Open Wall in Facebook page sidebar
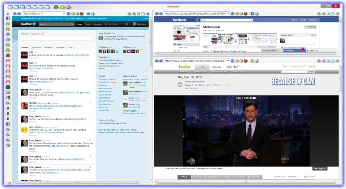346x189 pixels. coord(179,44)
